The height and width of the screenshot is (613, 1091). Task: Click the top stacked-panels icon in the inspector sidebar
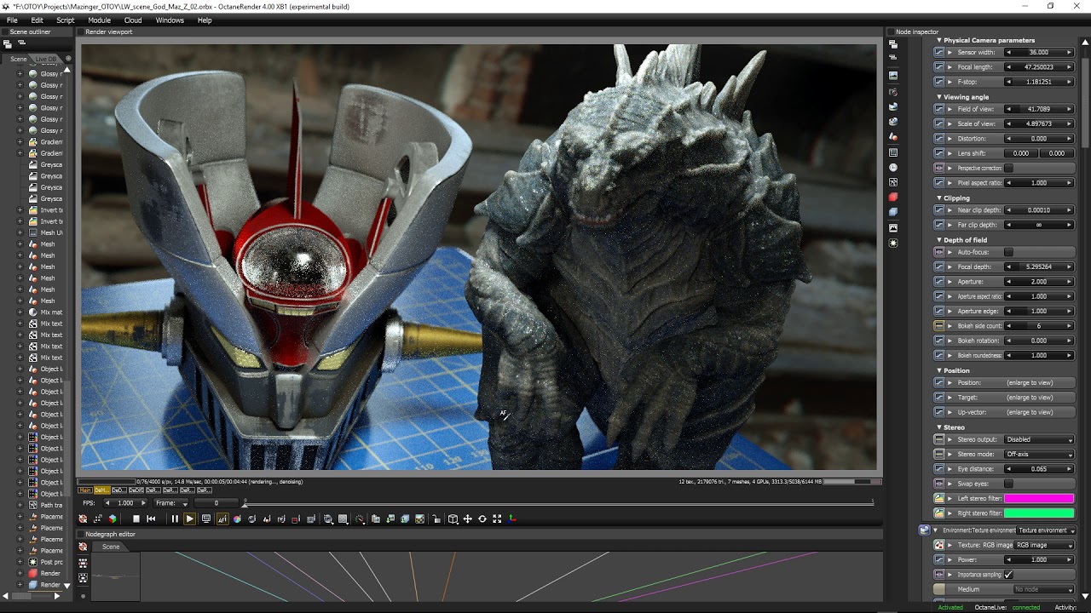(x=893, y=43)
